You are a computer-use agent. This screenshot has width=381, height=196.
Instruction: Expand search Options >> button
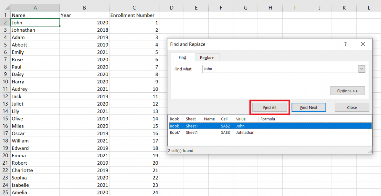coord(347,91)
